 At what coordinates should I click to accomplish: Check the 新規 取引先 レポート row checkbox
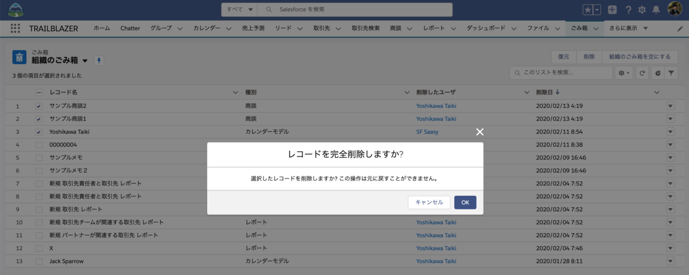coord(38,209)
